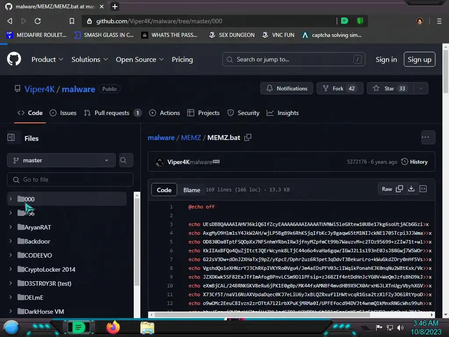The height and width of the screenshot is (337, 449).
Task: Open the Star lists dropdown arrow
Action: tap(421, 88)
